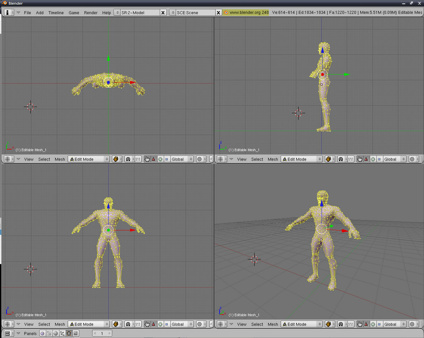424x338 pixels.
Task: Switch to the Object context icon
Action: coord(62,333)
